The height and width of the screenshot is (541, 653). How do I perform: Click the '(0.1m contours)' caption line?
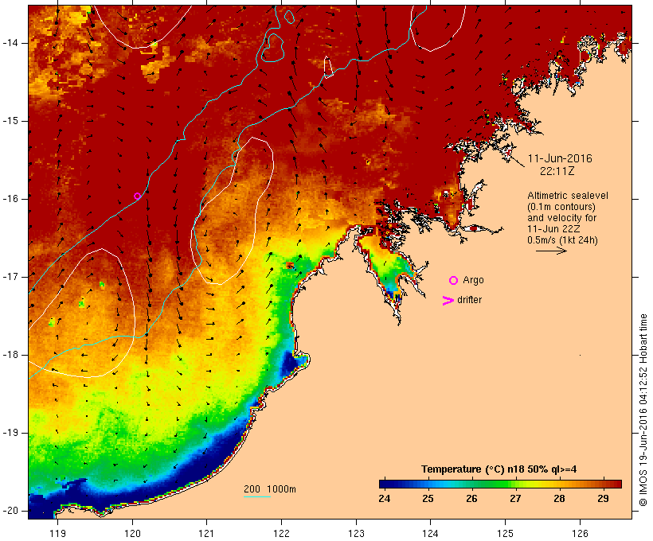[561, 207]
